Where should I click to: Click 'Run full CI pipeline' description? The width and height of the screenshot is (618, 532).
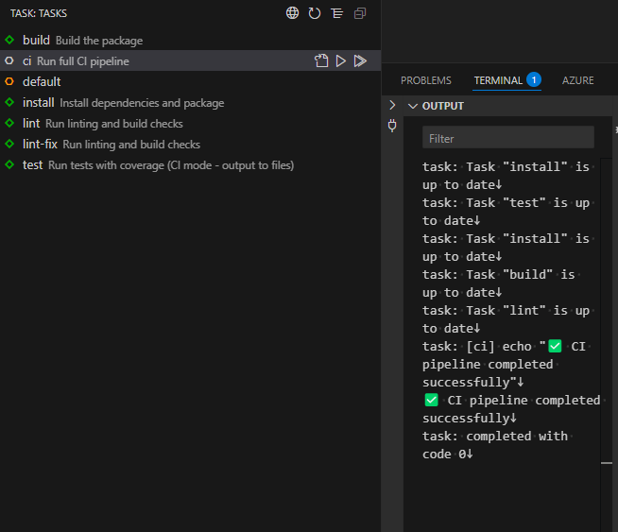(83, 61)
